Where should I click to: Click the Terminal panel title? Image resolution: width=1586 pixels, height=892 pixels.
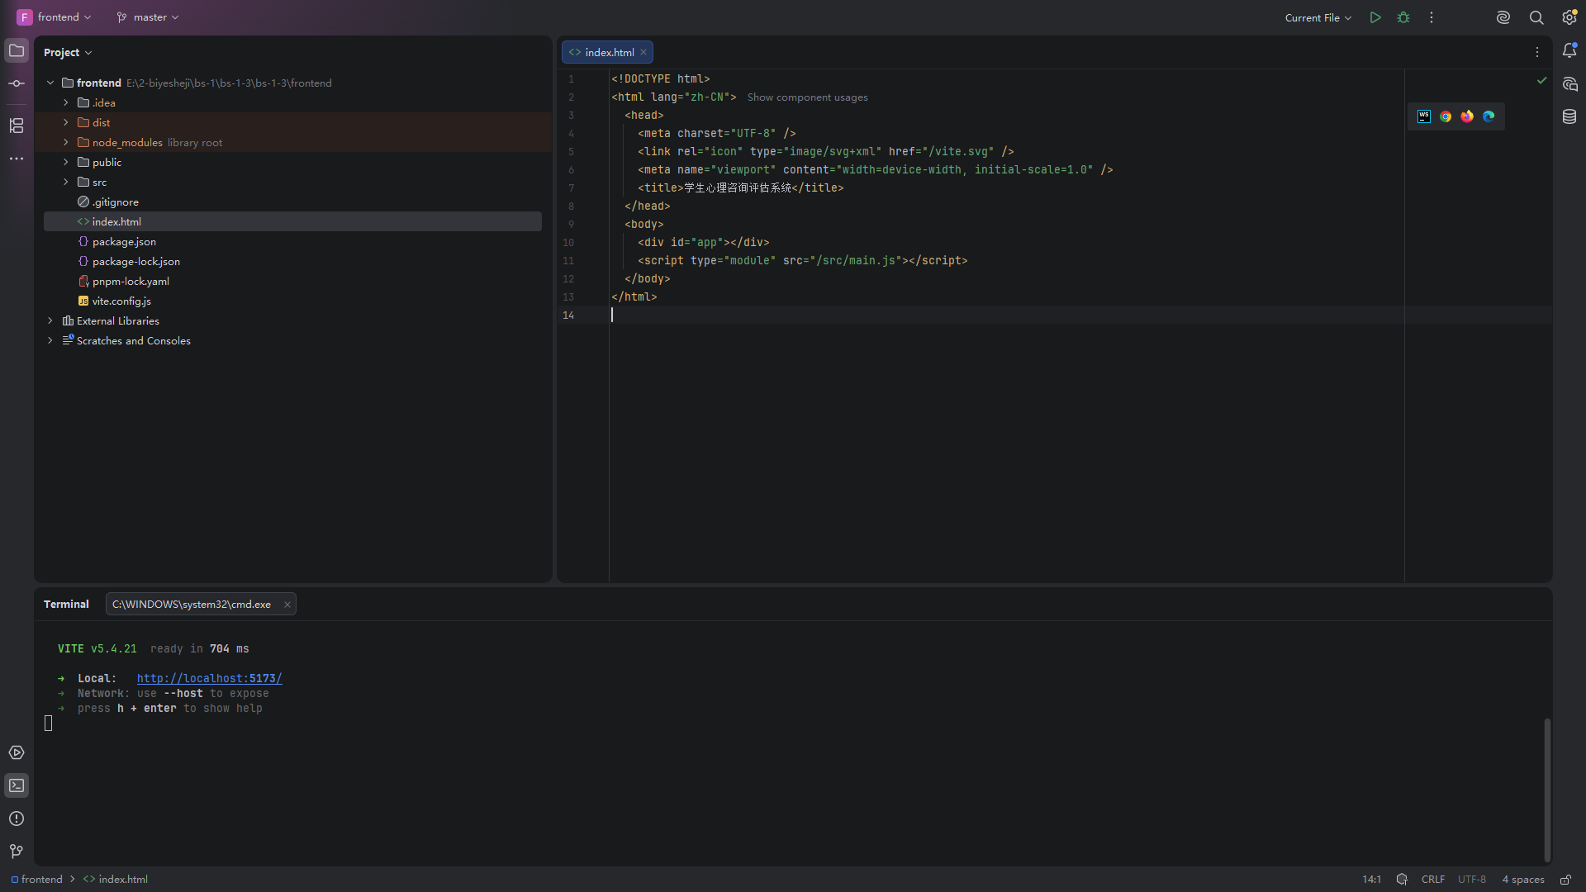click(x=66, y=605)
